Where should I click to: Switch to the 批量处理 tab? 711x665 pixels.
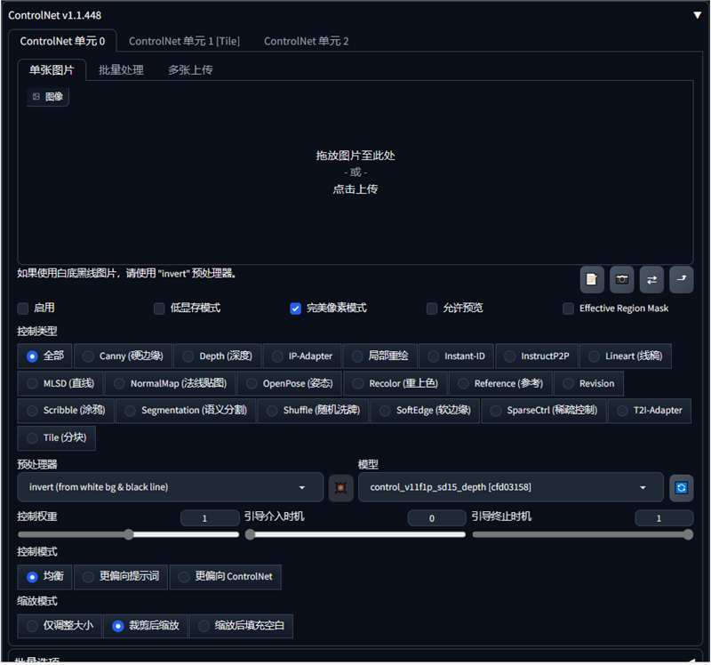click(x=120, y=68)
